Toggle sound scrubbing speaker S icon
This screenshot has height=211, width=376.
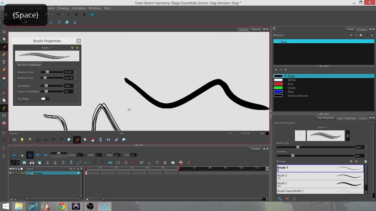[46, 155]
